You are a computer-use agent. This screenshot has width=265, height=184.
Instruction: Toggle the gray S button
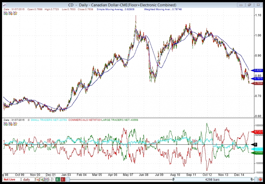(x=50, y=179)
